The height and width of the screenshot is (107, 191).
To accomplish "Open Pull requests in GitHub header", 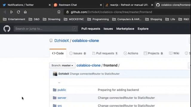I will [91, 29].
